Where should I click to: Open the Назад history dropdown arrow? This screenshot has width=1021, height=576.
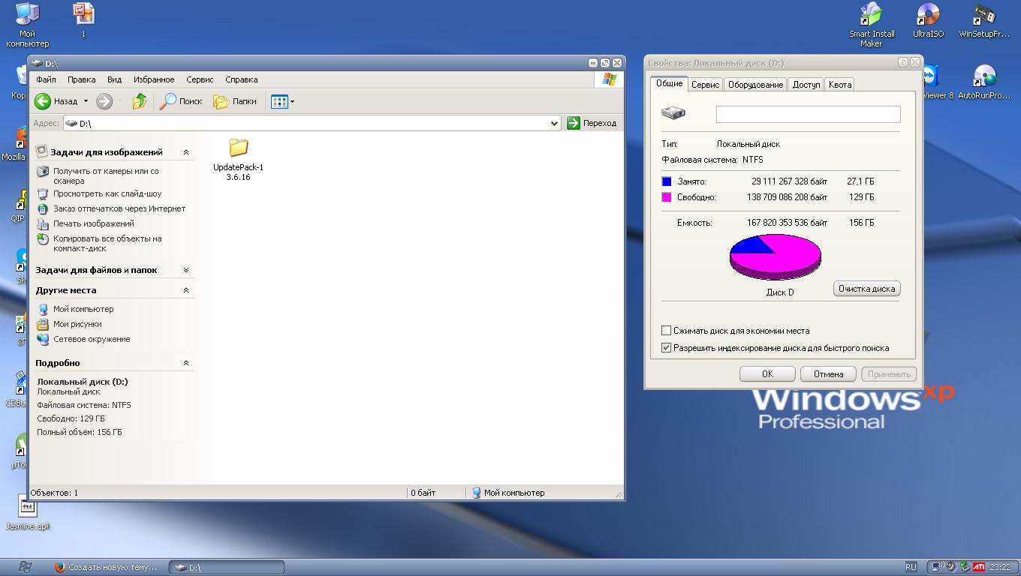(86, 101)
